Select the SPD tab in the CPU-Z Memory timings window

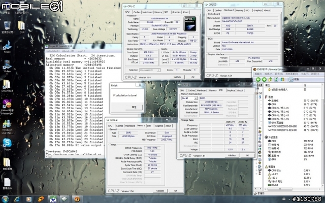tap(149, 126)
